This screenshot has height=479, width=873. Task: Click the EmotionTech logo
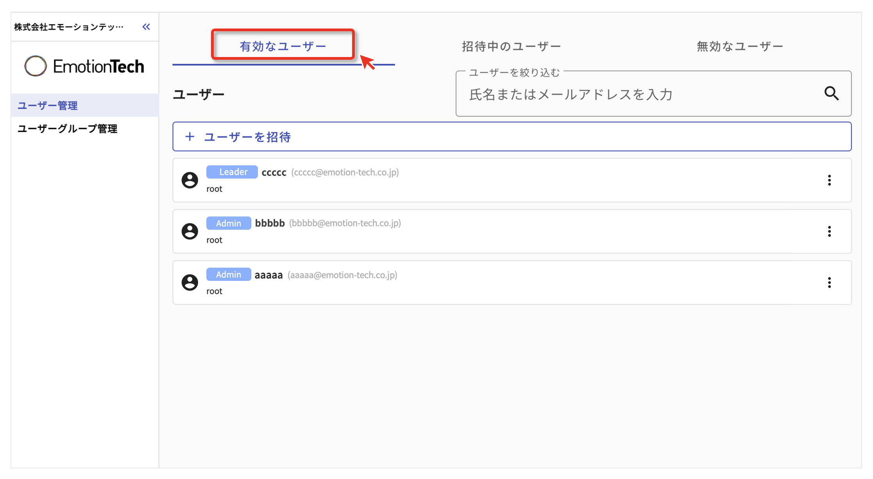coord(84,66)
